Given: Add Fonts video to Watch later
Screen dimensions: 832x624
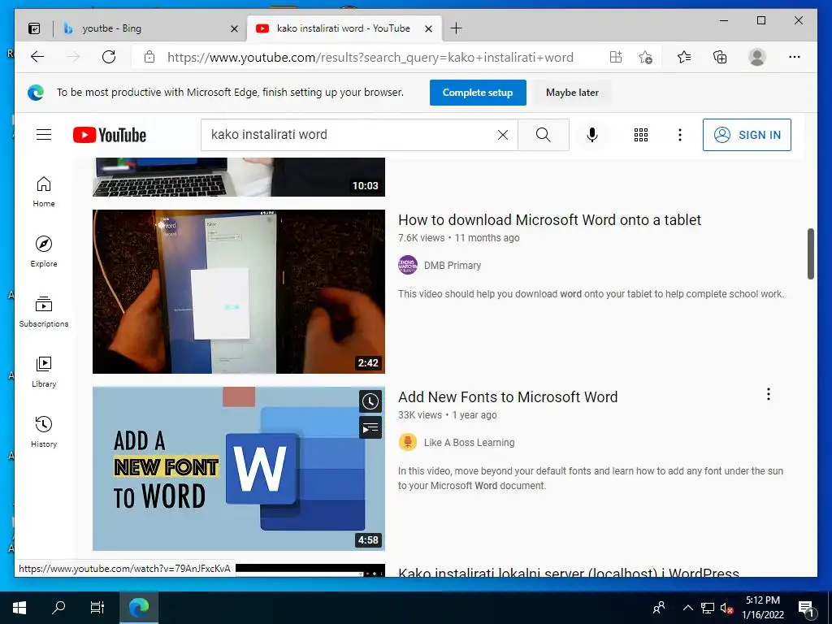Looking at the screenshot, I should [x=370, y=401].
